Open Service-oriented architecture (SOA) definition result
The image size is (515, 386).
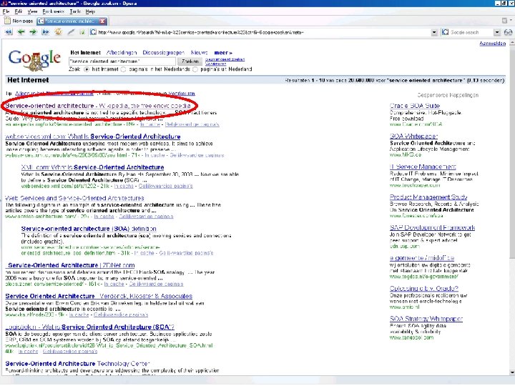(89, 229)
